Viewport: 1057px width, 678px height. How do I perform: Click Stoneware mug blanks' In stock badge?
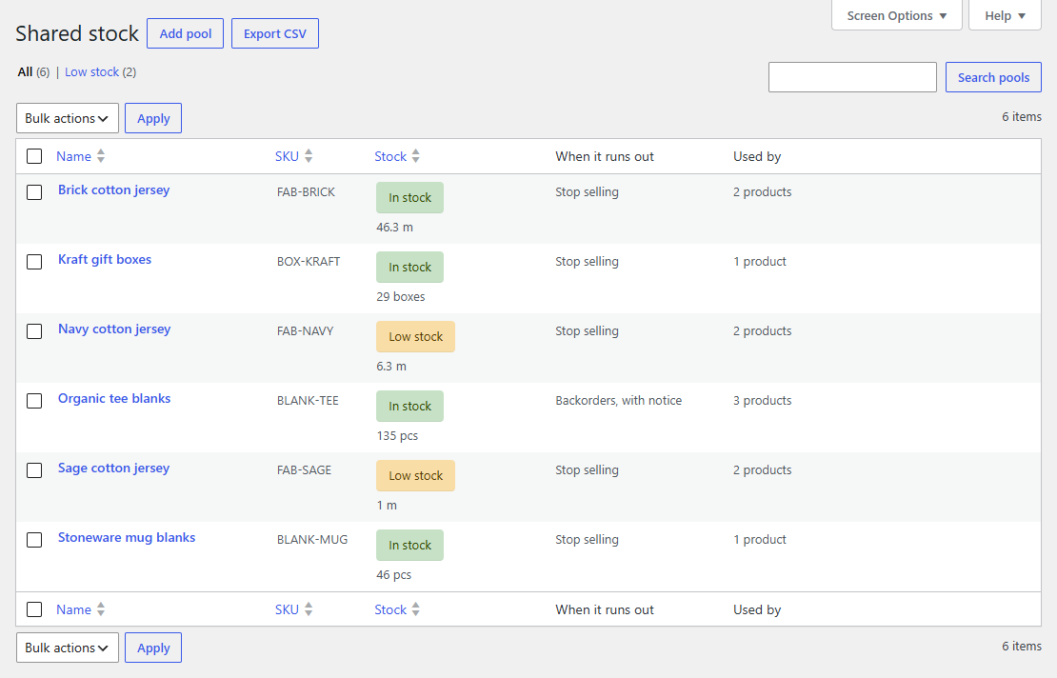pyautogui.click(x=409, y=545)
